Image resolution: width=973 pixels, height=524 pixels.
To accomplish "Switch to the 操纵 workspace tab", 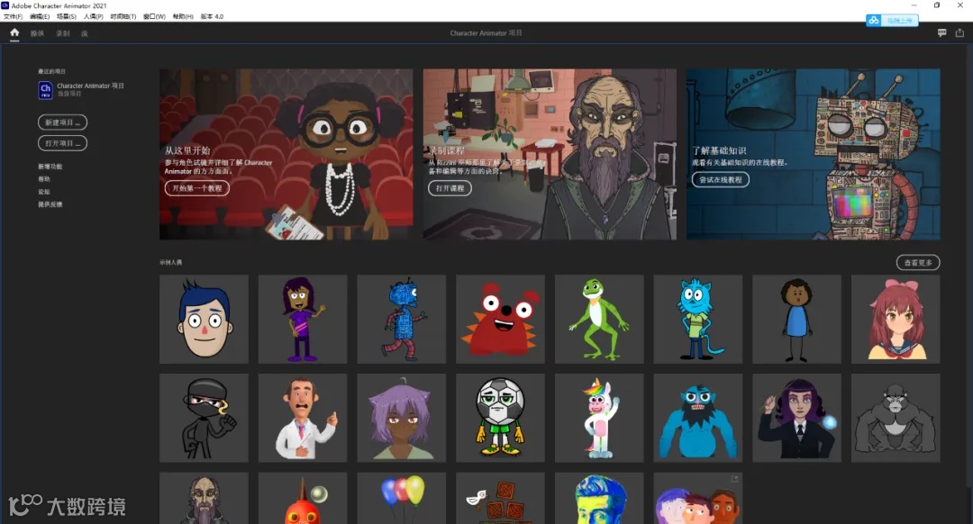I will click(37, 33).
